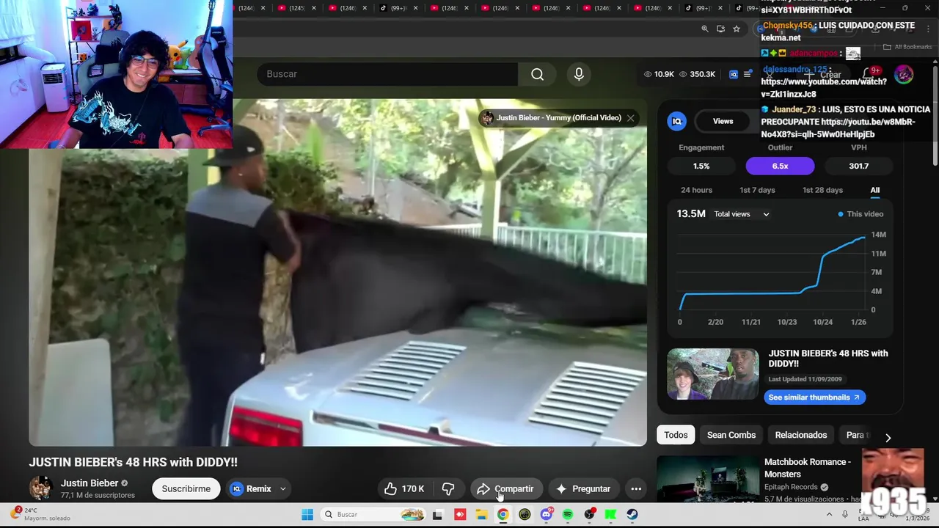The width and height of the screenshot is (939, 528).
Task: Open the Justin Bieber channel name link
Action: [89, 483]
